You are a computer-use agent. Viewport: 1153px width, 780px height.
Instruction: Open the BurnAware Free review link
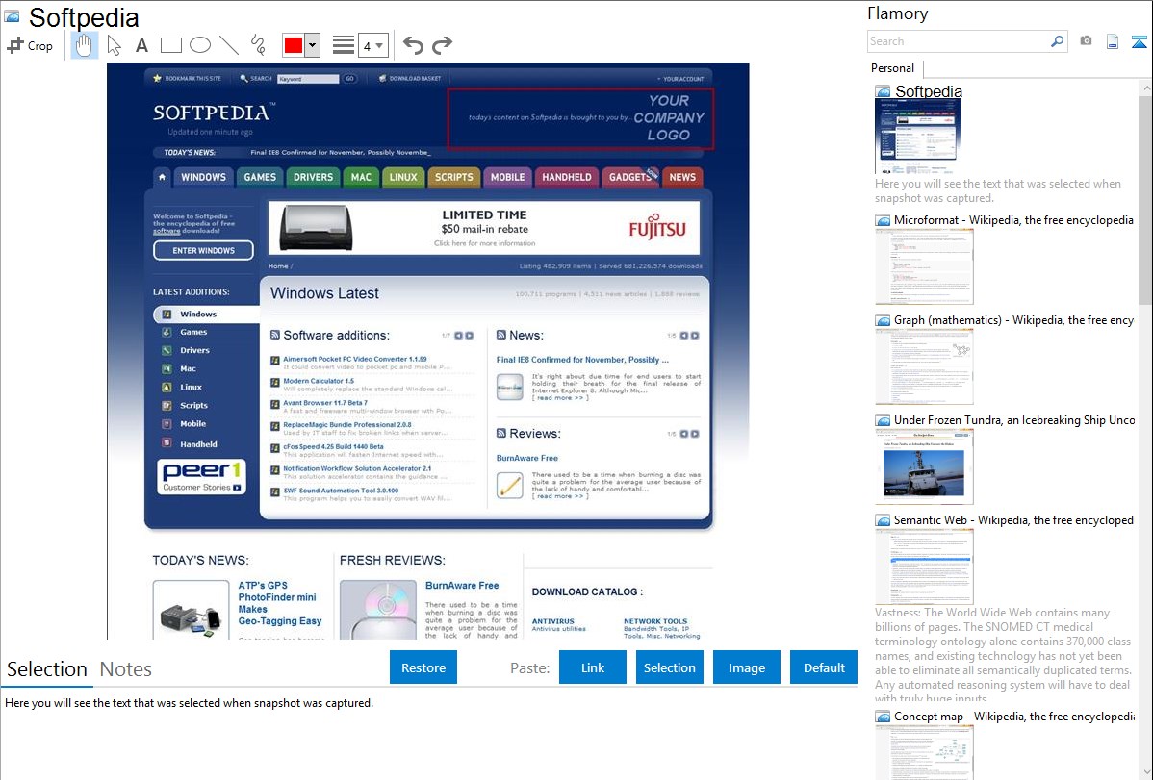527,458
